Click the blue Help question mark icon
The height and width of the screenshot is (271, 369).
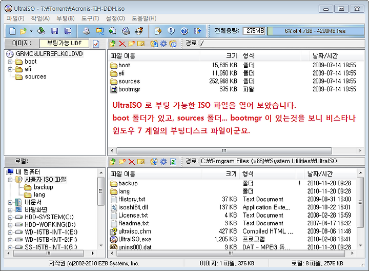click(x=184, y=31)
